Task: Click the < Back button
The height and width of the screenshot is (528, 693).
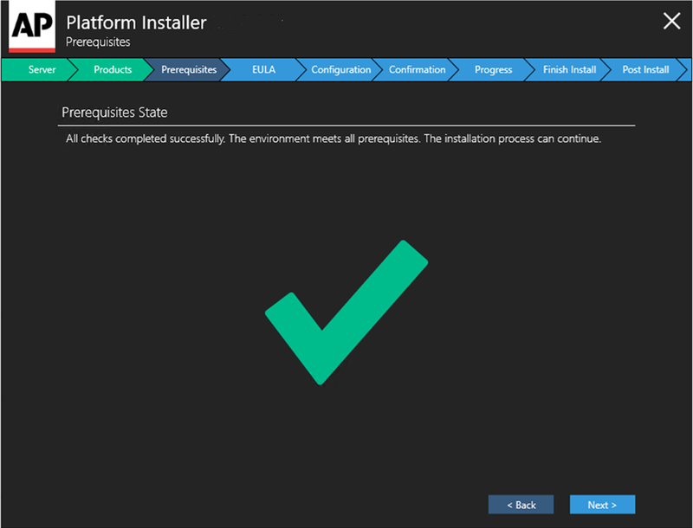Action: pyautogui.click(x=521, y=505)
